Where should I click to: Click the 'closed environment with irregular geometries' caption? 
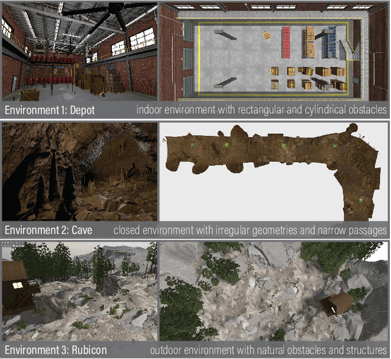tap(250, 230)
